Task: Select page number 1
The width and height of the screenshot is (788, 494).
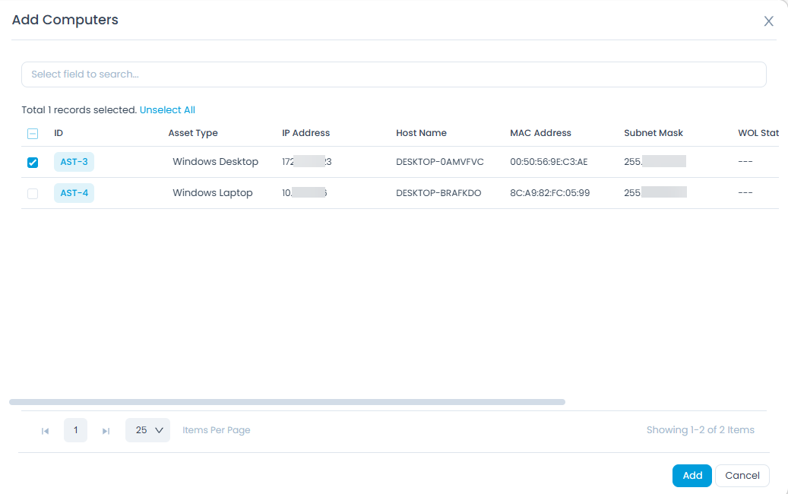Action: coord(75,430)
